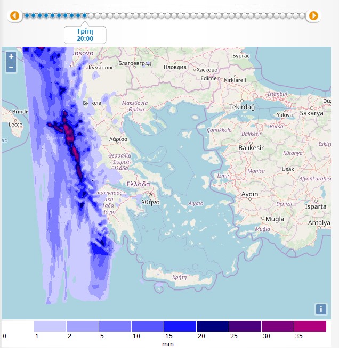Open the map info attribution button

(x=321, y=309)
